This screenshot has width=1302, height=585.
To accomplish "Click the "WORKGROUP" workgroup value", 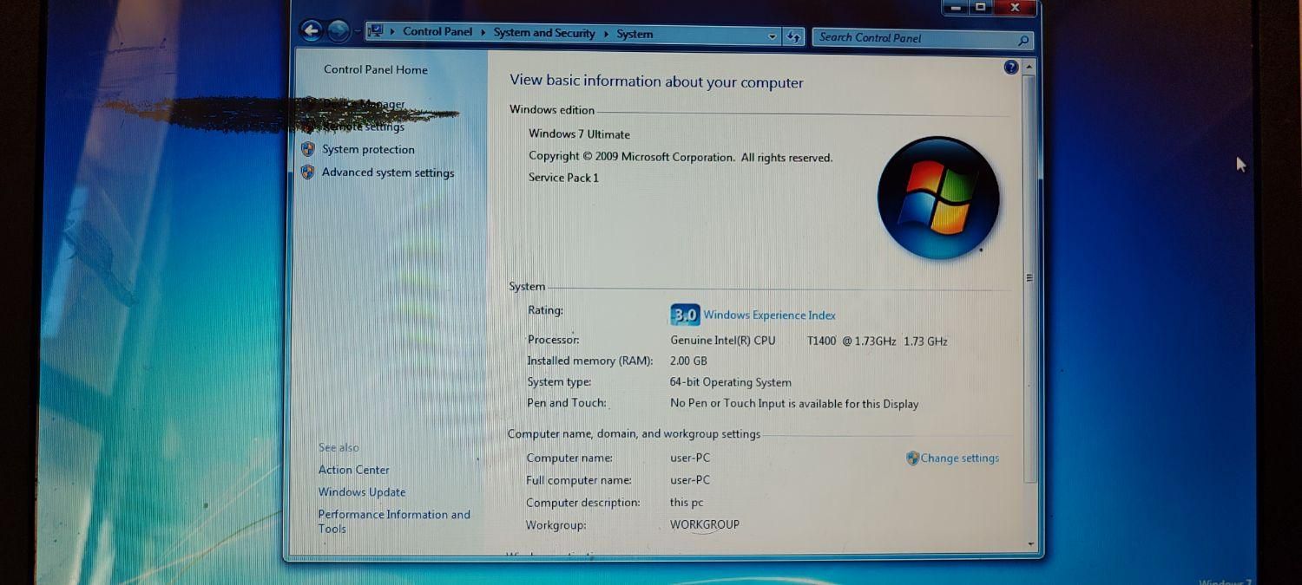I will click(x=705, y=525).
